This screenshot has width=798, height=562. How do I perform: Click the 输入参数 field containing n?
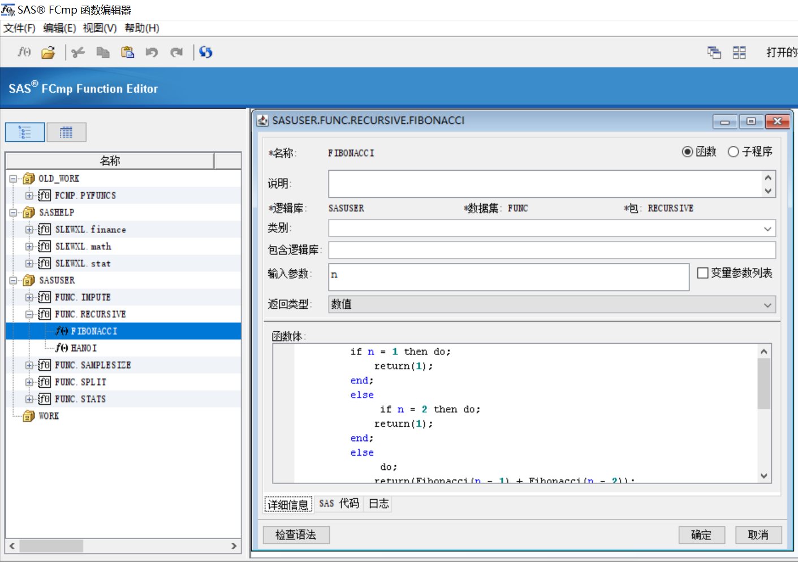[508, 277]
